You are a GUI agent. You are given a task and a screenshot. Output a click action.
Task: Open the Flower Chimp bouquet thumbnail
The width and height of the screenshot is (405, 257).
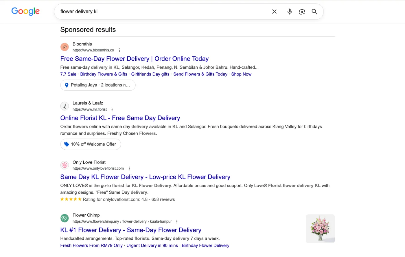click(320, 229)
